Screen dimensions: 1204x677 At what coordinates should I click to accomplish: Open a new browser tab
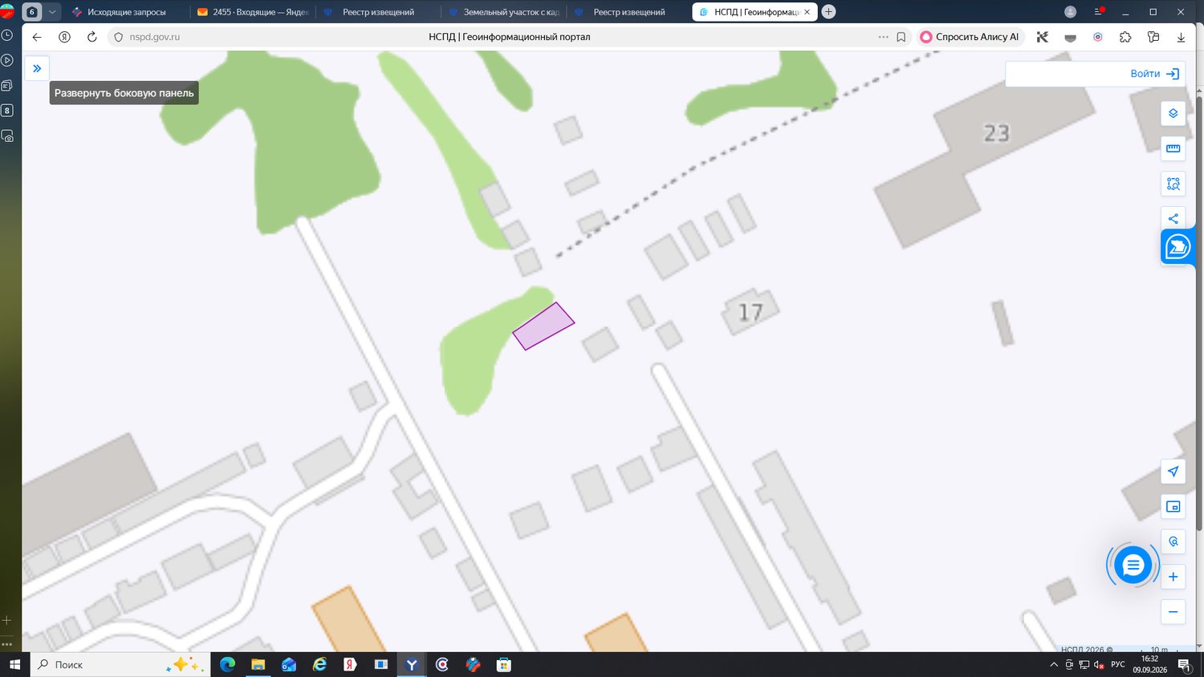pyautogui.click(x=828, y=12)
